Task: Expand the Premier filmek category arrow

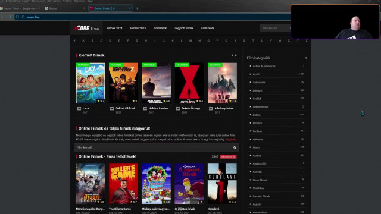Action: [250, 196]
